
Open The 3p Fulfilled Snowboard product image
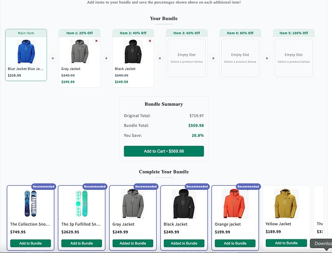tap(81, 203)
